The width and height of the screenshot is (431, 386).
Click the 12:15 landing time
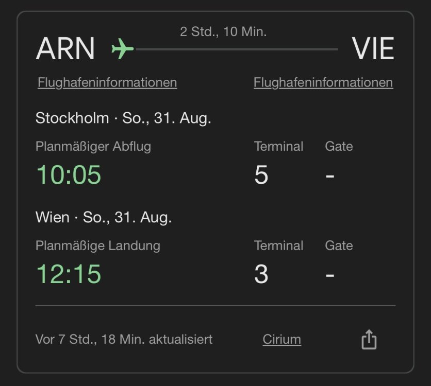pos(69,274)
